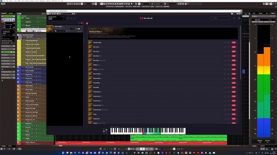Viewport: 277px width, 155px height.
Task: Expand the green highlighted Inspector section
Action: tap(8, 52)
